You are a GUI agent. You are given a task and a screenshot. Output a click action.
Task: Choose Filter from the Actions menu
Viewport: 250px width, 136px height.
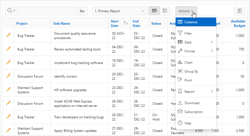click(196, 33)
